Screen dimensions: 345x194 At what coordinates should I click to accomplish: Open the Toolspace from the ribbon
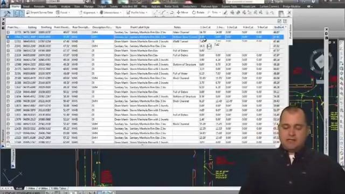tap(7, 13)
